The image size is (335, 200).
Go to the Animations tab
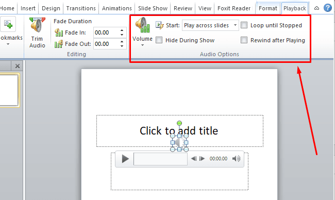[x=116, y=8]
